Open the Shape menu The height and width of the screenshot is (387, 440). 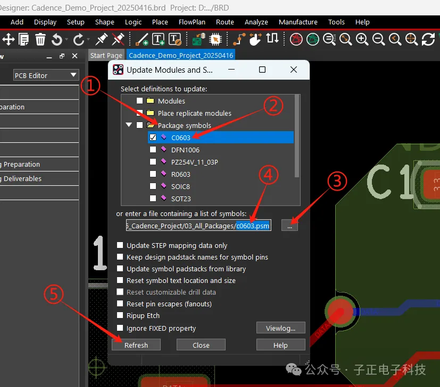point(105,22)
